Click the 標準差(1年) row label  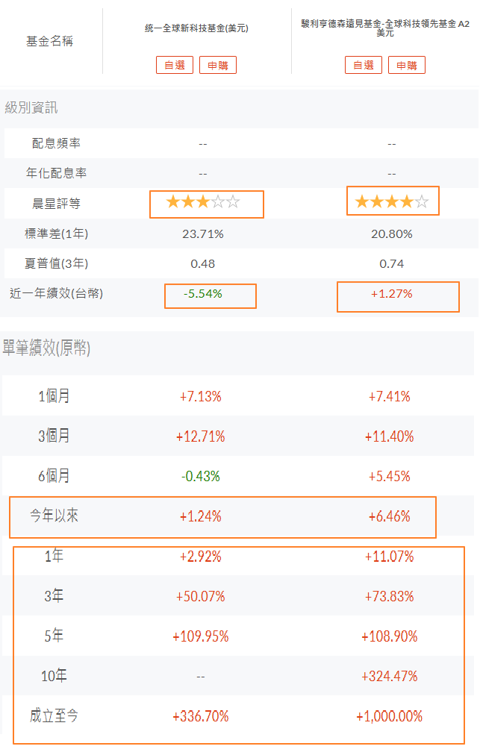(57, 234)
